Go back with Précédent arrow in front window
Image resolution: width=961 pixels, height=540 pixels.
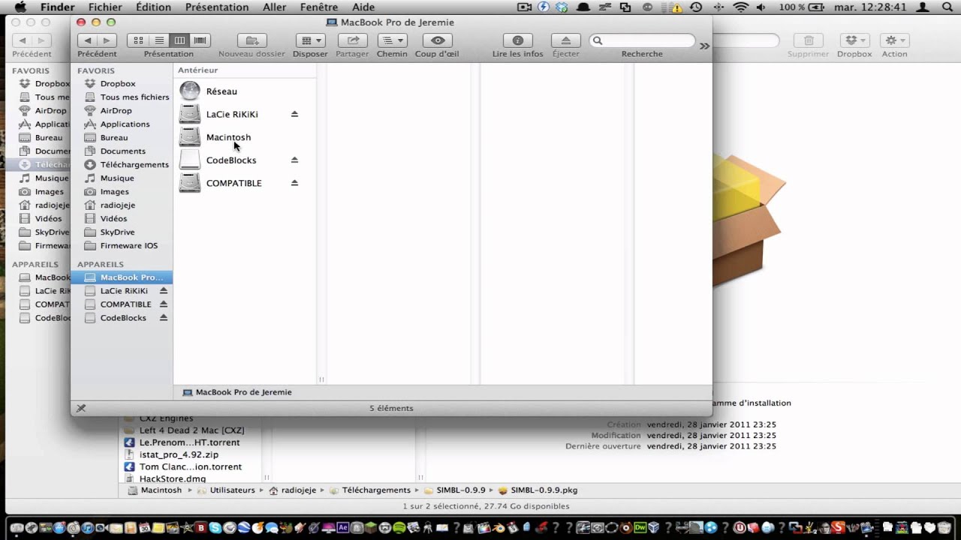coord(89,40)
